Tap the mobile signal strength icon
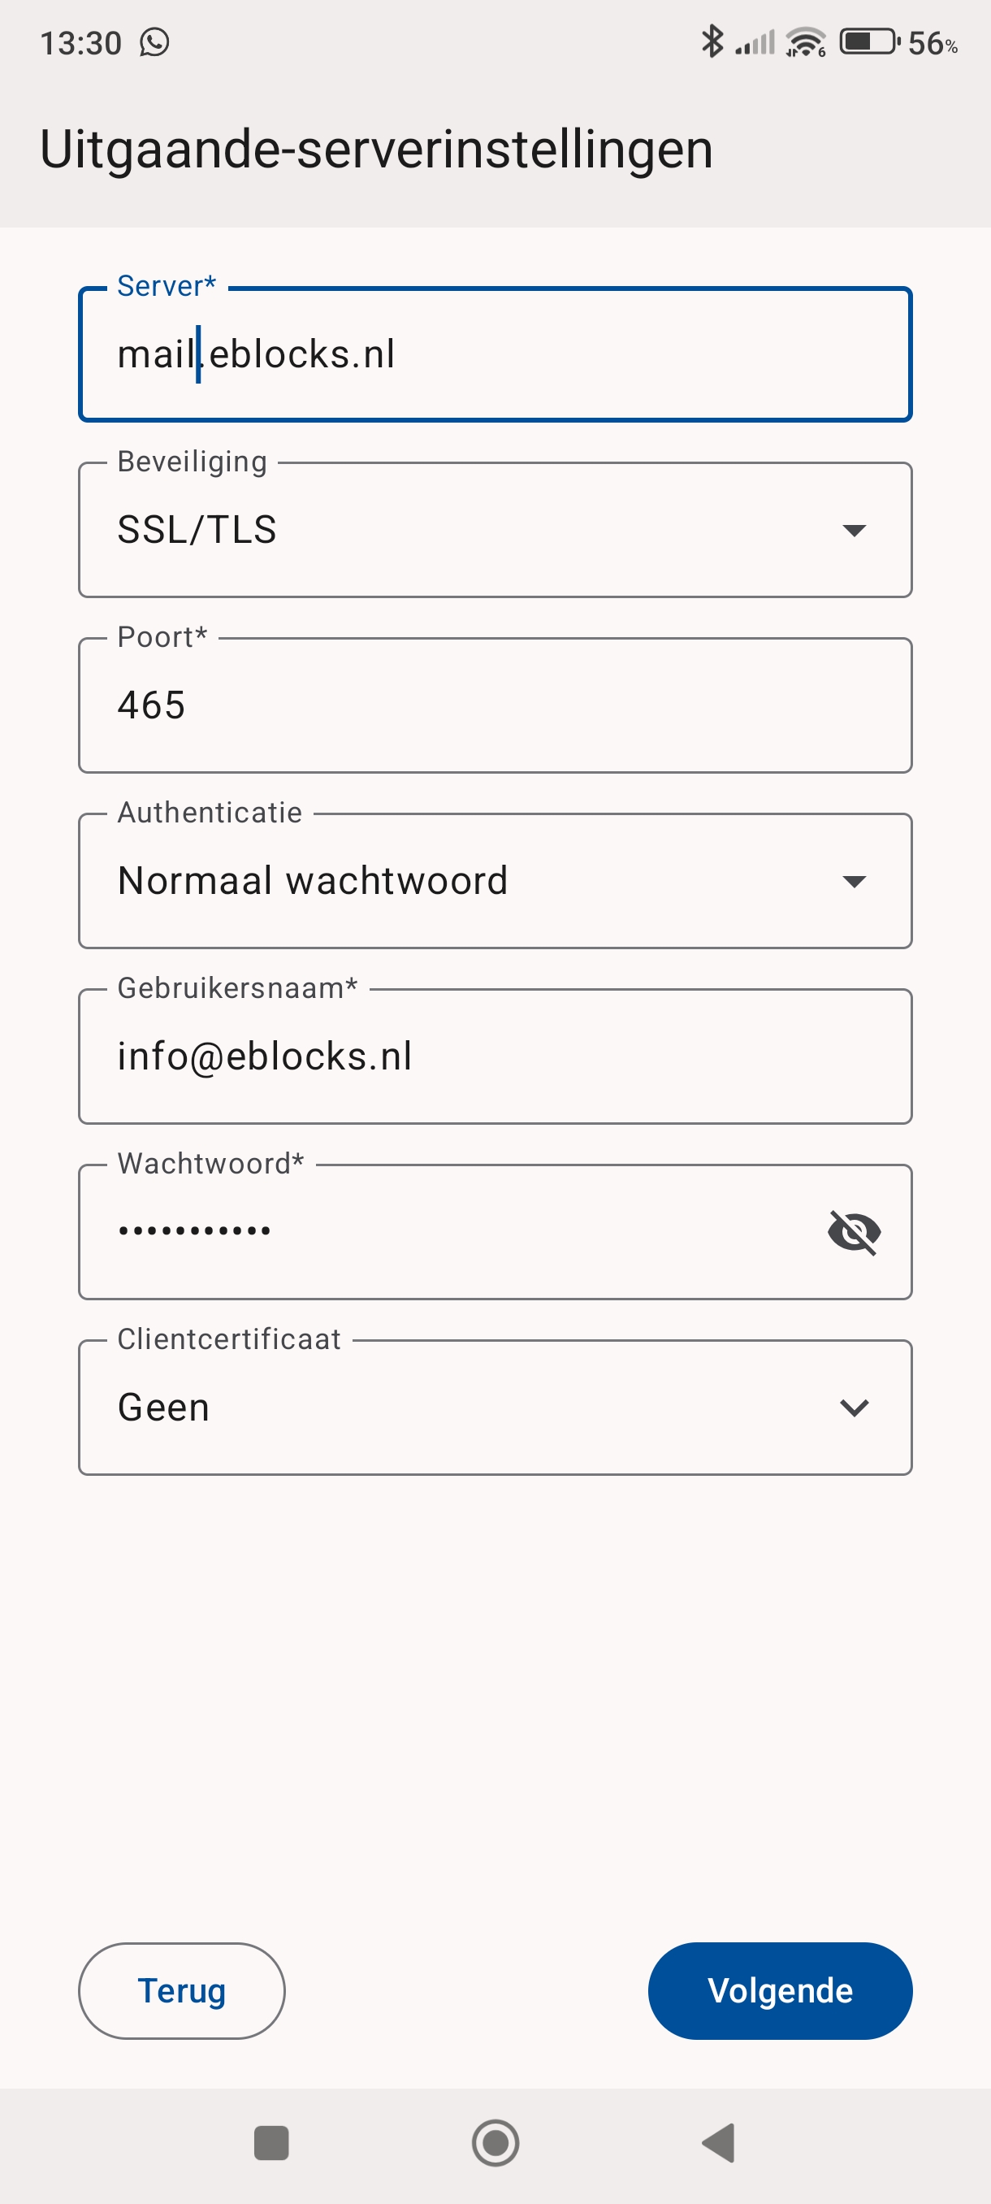This screenshot has height=2204, width=991. pyautogui.click(x=755, y=42)
